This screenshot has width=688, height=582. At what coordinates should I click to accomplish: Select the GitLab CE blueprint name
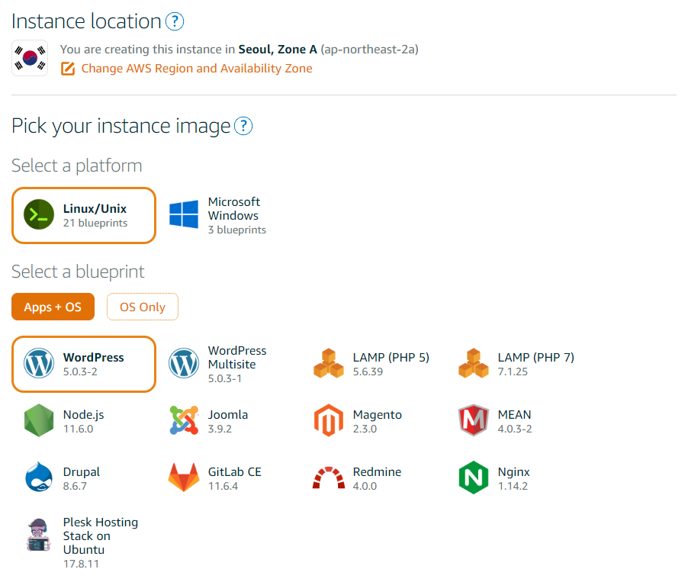pyautogui.click(x=235, y=472)
